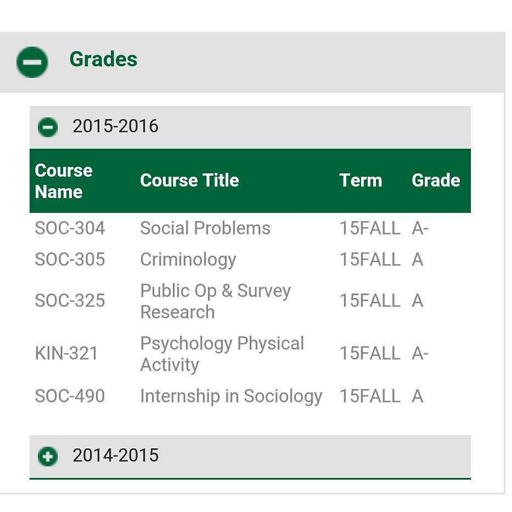Open the 2014-2015 year row
The width and height of the screenshot is (512, 512).
[x=250, y=457]
